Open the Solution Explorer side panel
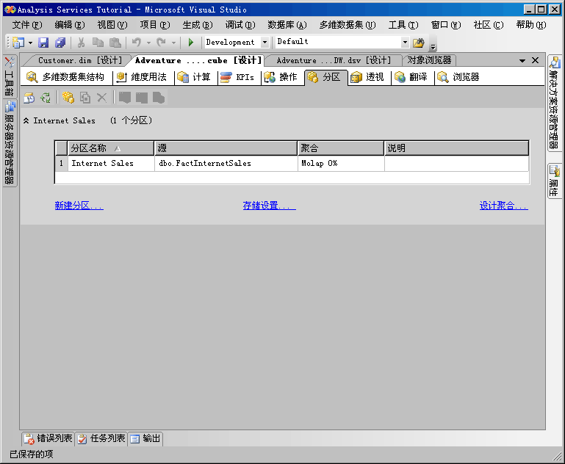The width and height of the screenshot is (565, 464). pos(554,103)
